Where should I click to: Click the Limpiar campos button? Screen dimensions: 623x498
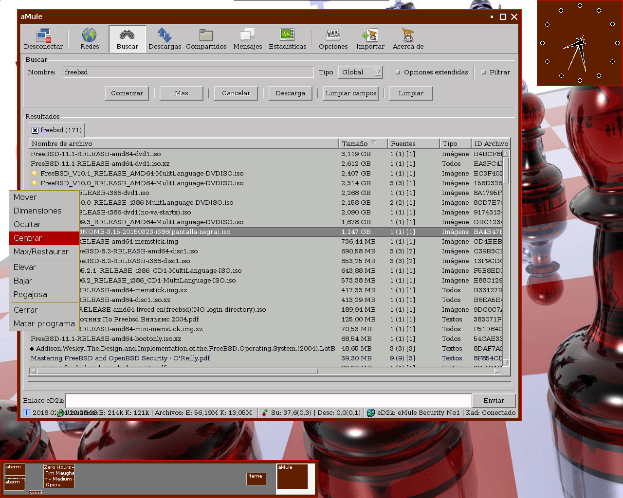[x=351, y=93]
